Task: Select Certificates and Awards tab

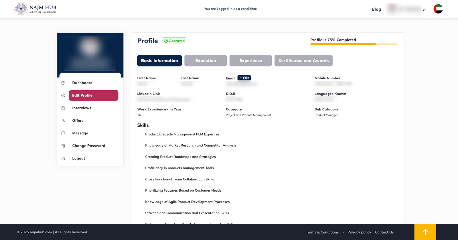Action: click(x=303, y=60)
